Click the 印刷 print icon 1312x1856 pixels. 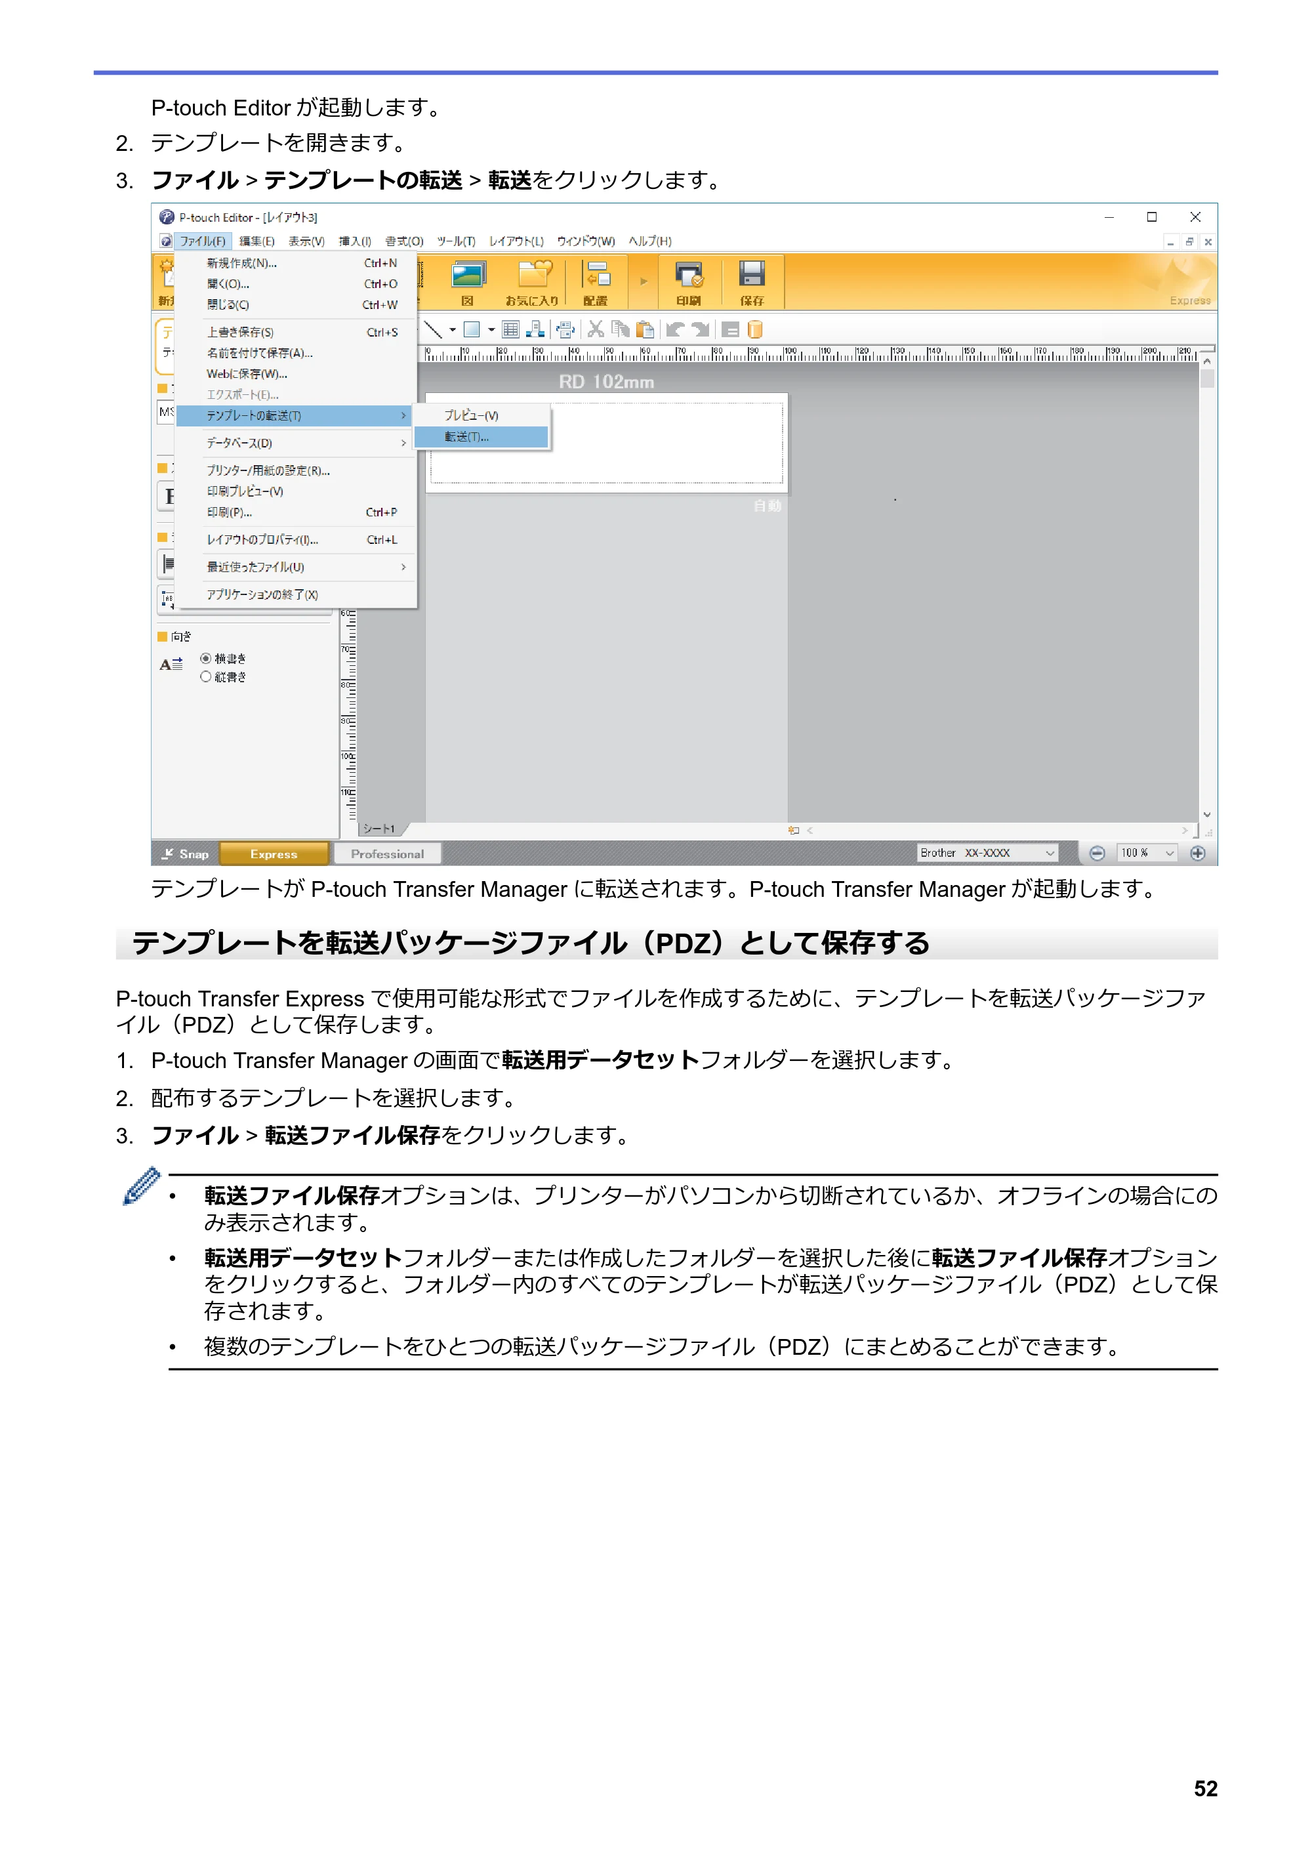click(x=689, y=282)
